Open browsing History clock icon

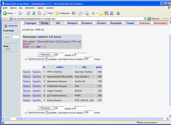pos(74,13)
